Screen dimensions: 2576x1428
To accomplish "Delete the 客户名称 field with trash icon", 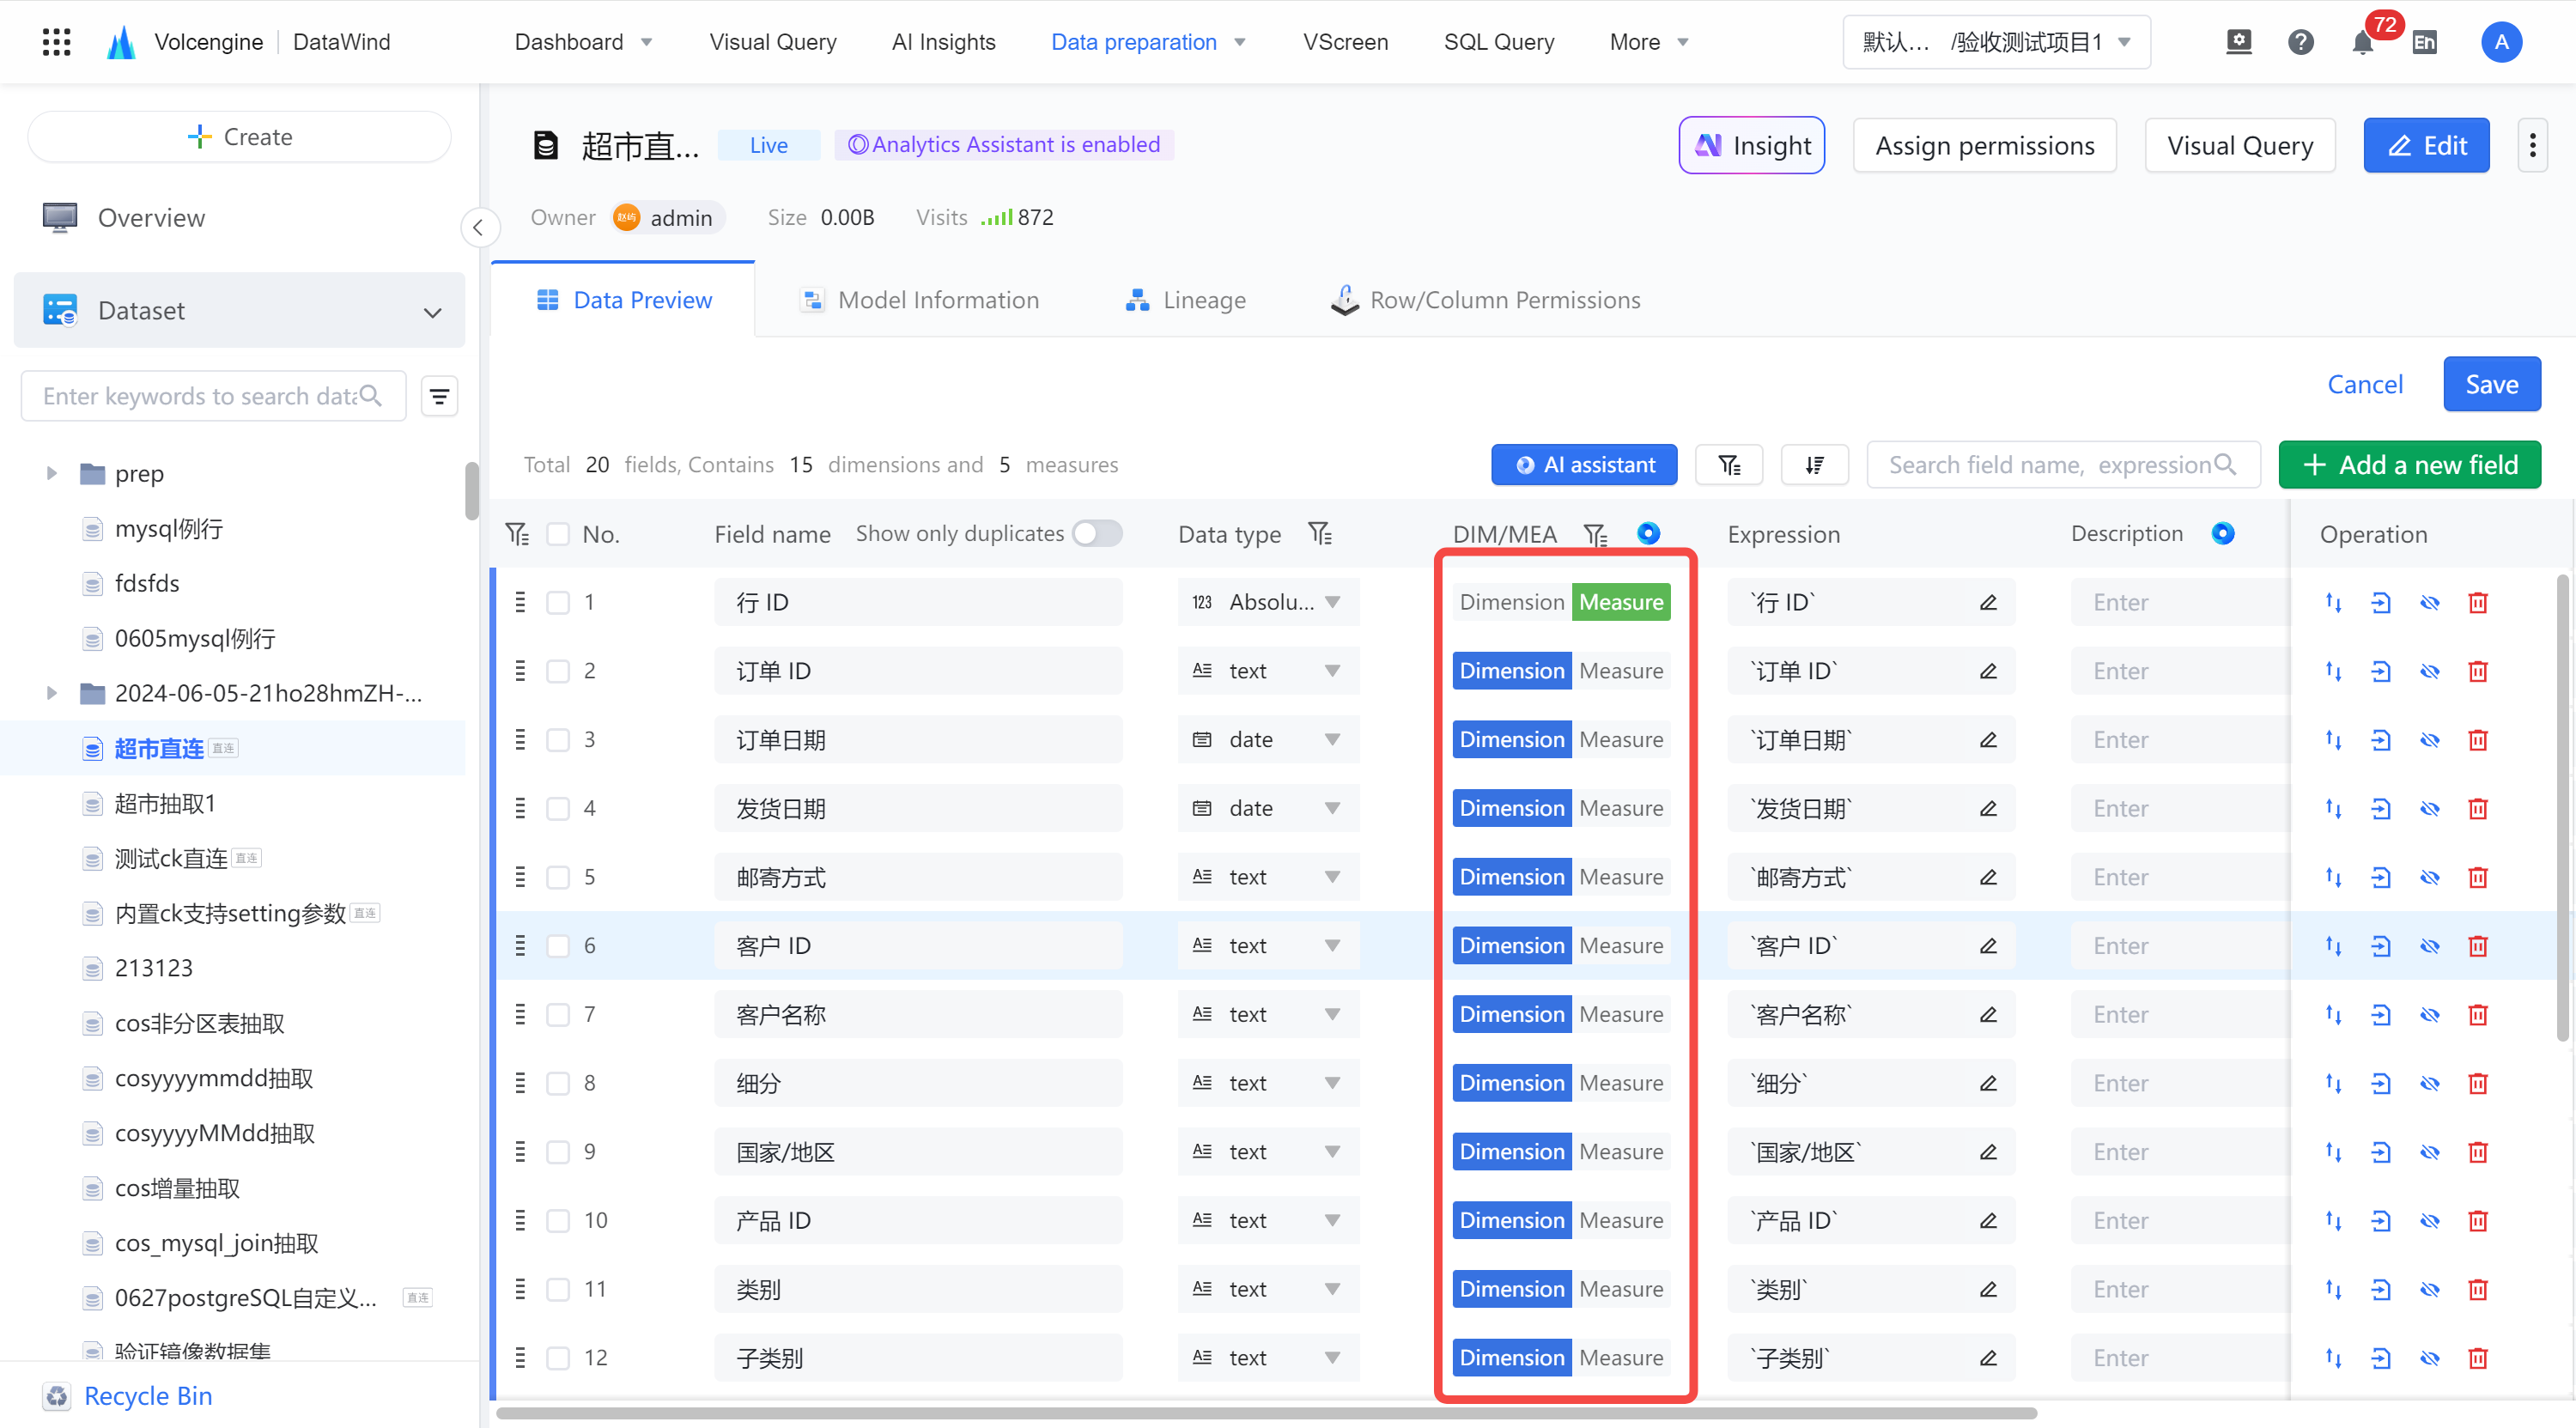I will click(x=2478, y=1015).
